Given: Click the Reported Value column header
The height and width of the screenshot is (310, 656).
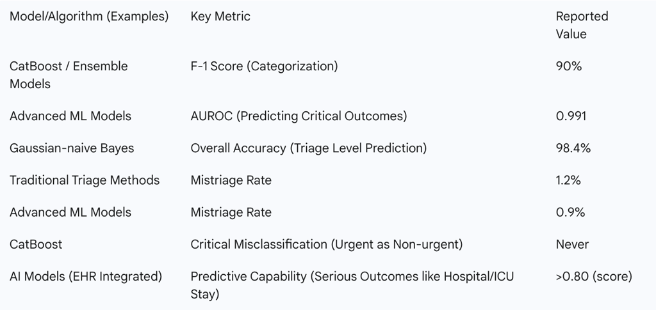Looking at the screenshot, I should point(582,25).
